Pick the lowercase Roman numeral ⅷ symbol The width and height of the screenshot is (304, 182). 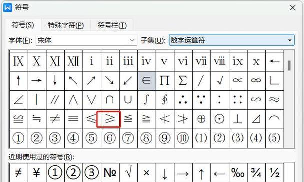coord(220,61)
